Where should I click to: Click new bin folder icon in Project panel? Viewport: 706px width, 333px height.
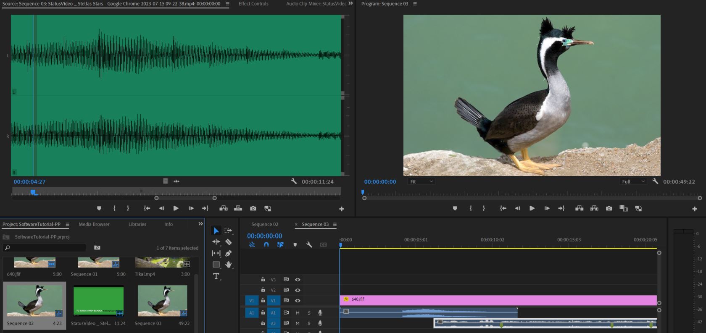[x=97, y=248]
